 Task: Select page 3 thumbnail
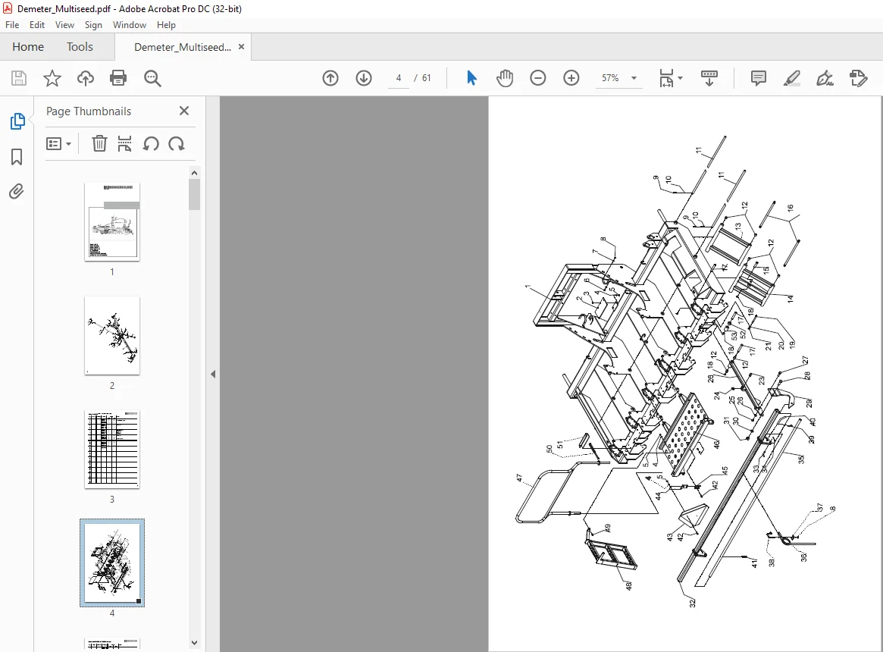112,449
